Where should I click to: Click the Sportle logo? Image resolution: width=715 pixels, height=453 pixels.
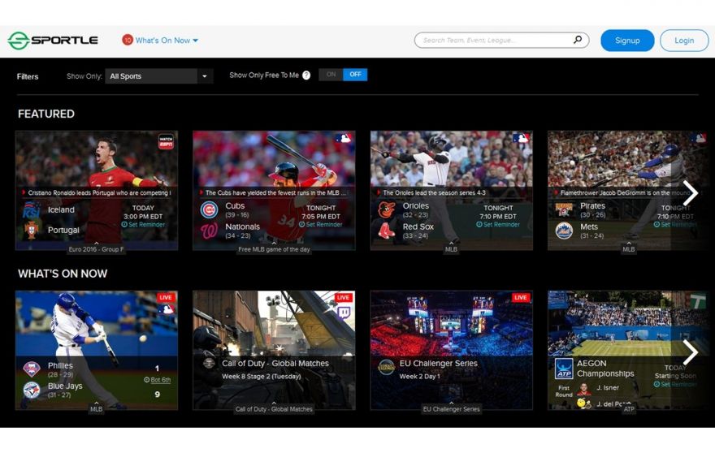pos(53,41)
